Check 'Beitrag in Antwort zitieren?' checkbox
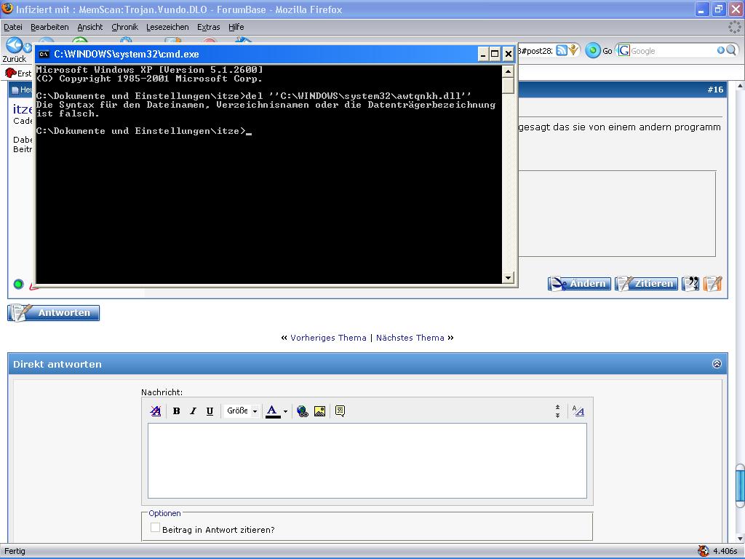745x559 pixels. 155,528
